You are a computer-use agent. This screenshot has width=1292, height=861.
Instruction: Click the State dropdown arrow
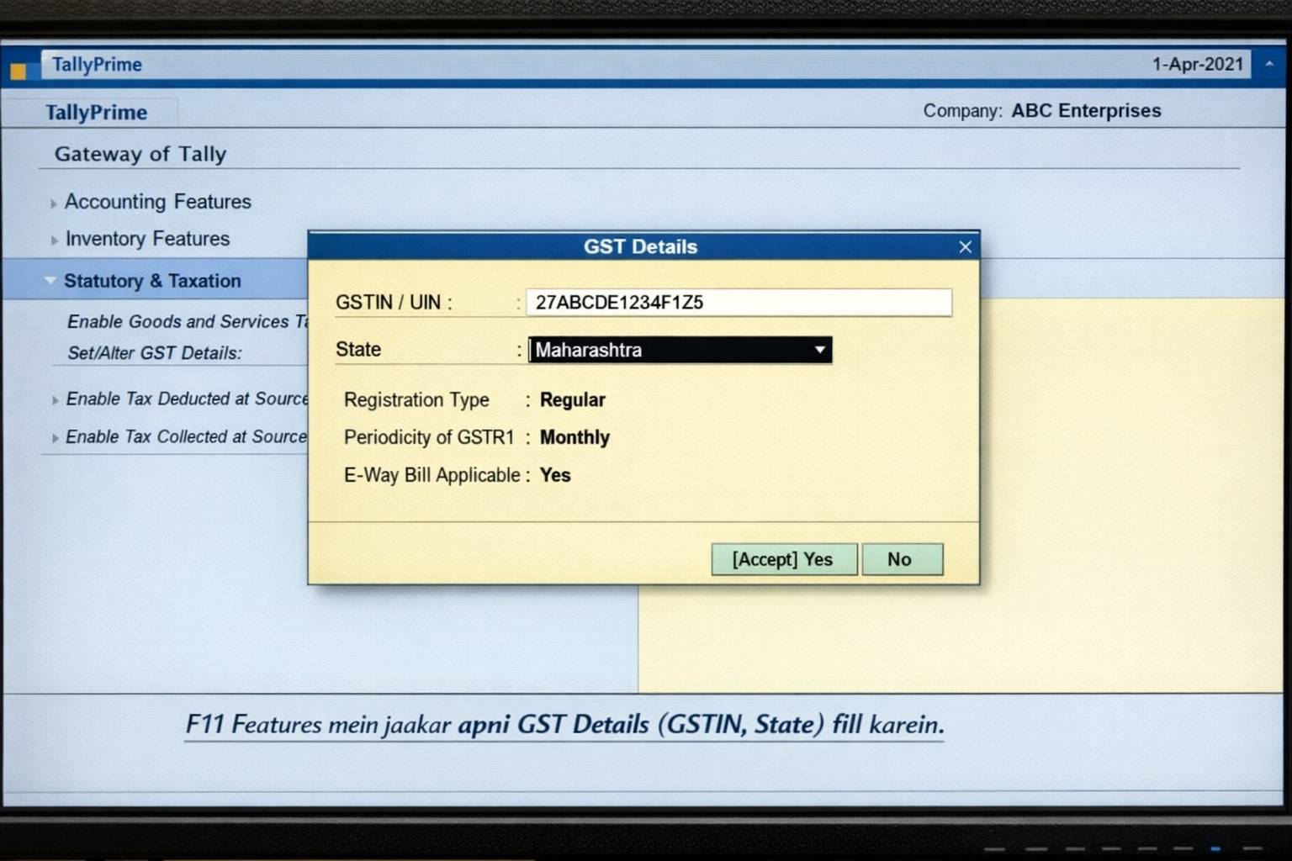819,350
